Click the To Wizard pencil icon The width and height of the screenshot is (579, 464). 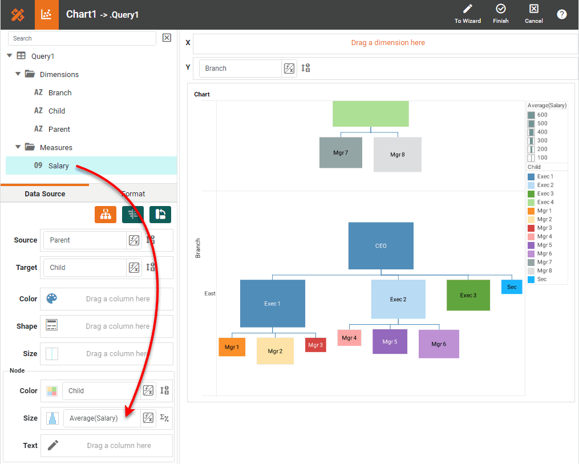click(x=468, y=9)
